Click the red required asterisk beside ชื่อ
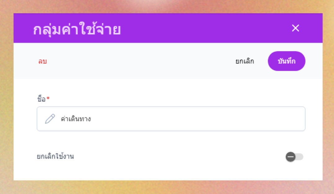334x194 pixels. [48, 98]
